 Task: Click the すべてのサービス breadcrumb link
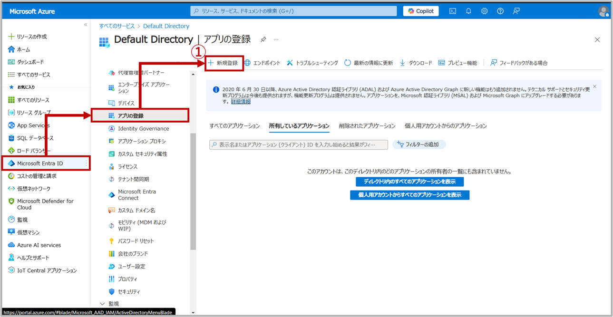(117, 26)
